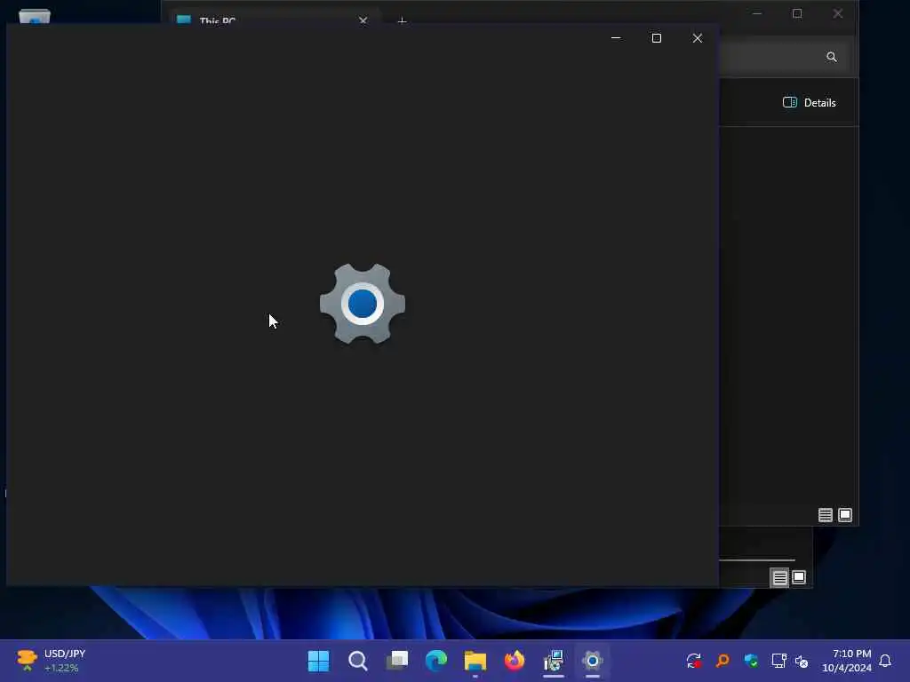The width and height of the screenshot is (910, 682).
Task: Add a new File Explorer tab
Action: (402, 21)
